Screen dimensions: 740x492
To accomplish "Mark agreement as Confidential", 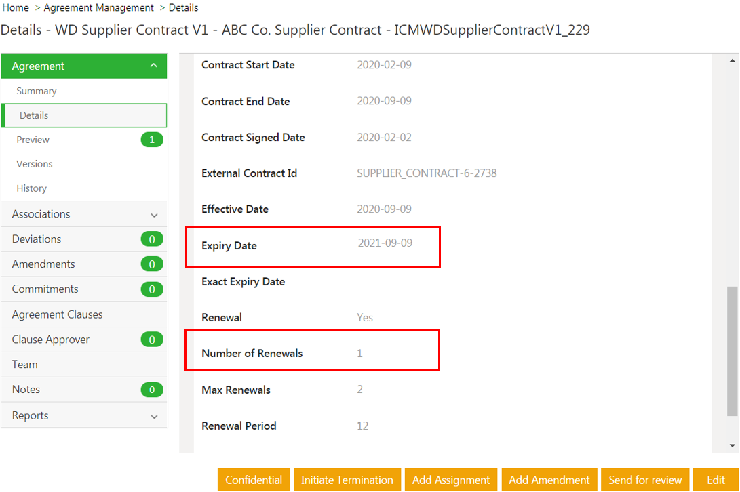I will coord(254,480).
